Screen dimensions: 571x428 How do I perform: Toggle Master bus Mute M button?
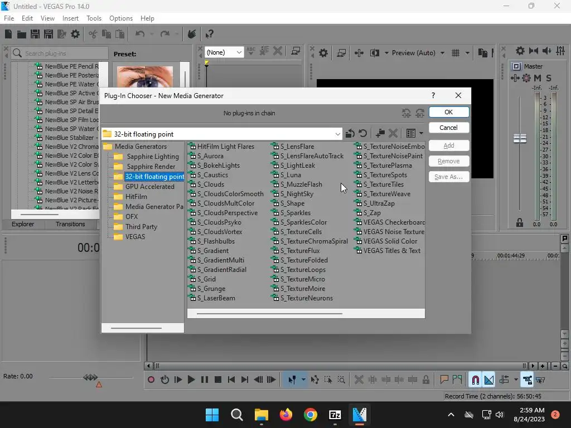(x=538, y=78)
